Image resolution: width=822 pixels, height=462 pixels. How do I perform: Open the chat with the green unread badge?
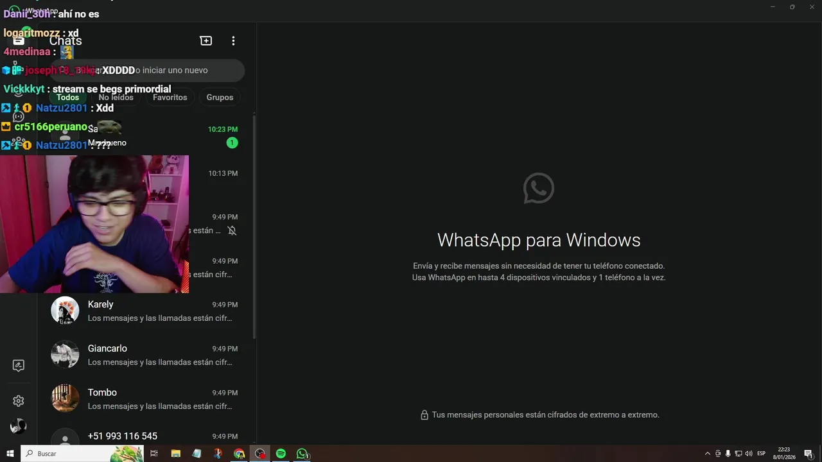click(x=146, y=136)
